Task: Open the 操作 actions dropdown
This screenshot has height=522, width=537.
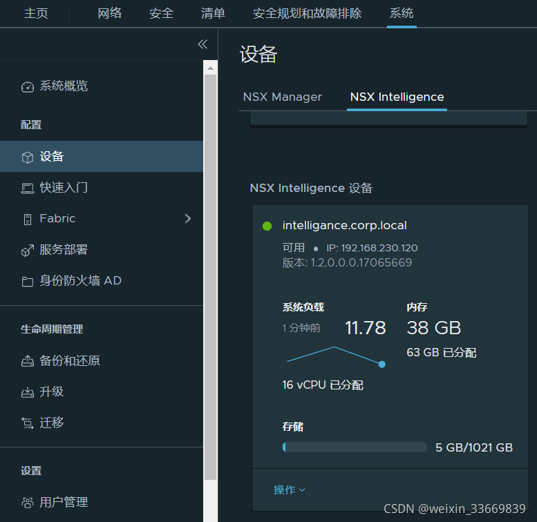Action: [290, 490]
